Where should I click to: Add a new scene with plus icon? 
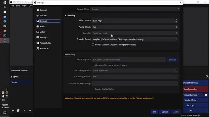tap(13, 110)
